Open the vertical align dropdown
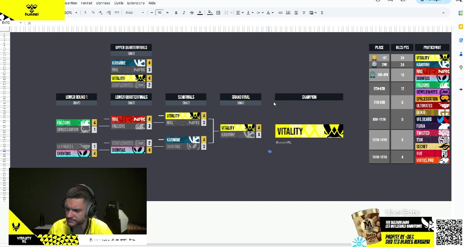 250,13
